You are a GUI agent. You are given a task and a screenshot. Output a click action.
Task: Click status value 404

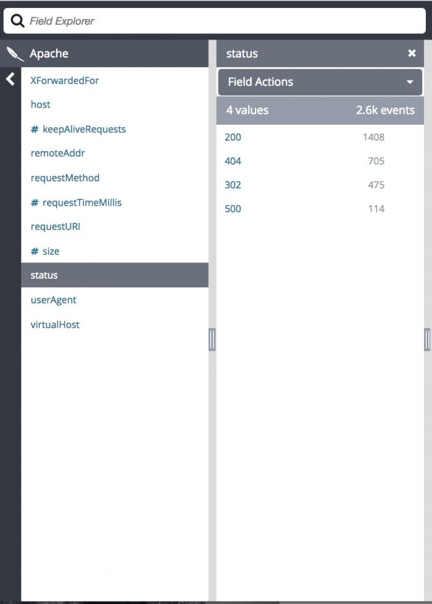[233, 161]
